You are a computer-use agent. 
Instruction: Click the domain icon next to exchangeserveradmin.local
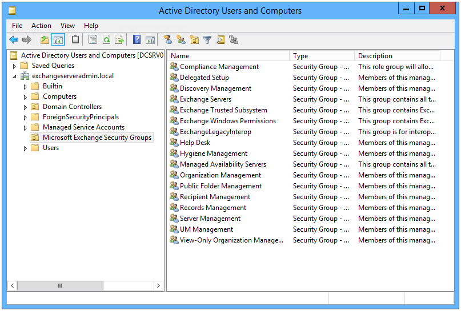click(25, 76)
